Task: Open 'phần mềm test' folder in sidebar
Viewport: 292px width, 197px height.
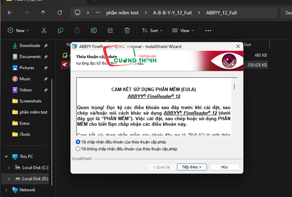Action: tap(33, 112)
